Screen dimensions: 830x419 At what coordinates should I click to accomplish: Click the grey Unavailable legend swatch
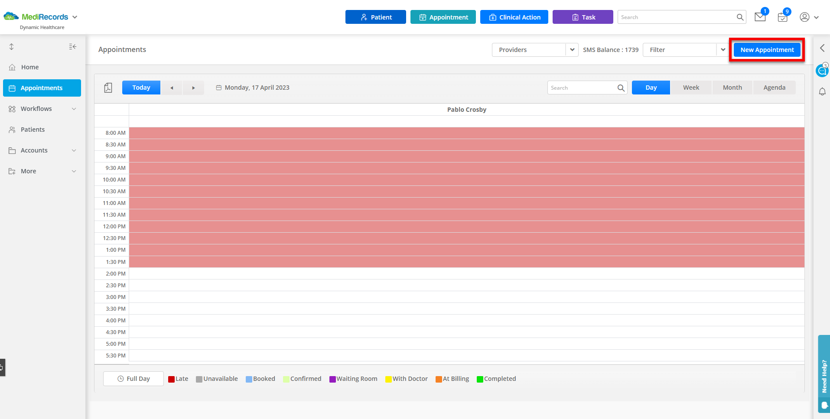point(199,379)
